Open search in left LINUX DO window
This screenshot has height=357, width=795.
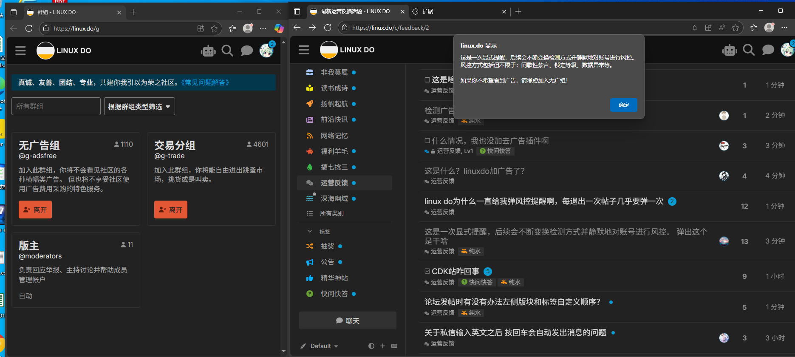pos(228,51)
